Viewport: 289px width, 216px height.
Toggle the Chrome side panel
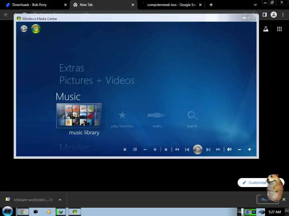(265, 15)
